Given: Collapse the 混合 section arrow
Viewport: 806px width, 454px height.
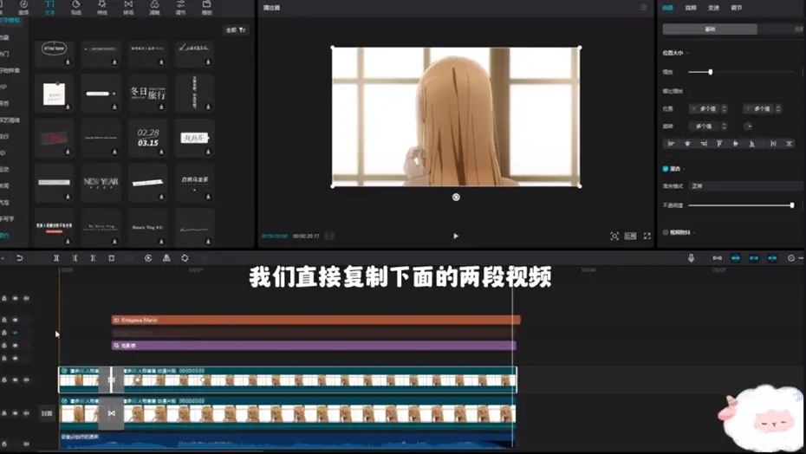Looking at the screenshot, I should point(684,169).
